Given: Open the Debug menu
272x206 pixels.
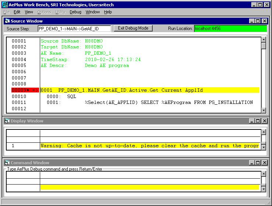Looking at the screenshot, I should pyautogui.click(x=75, y=12).
